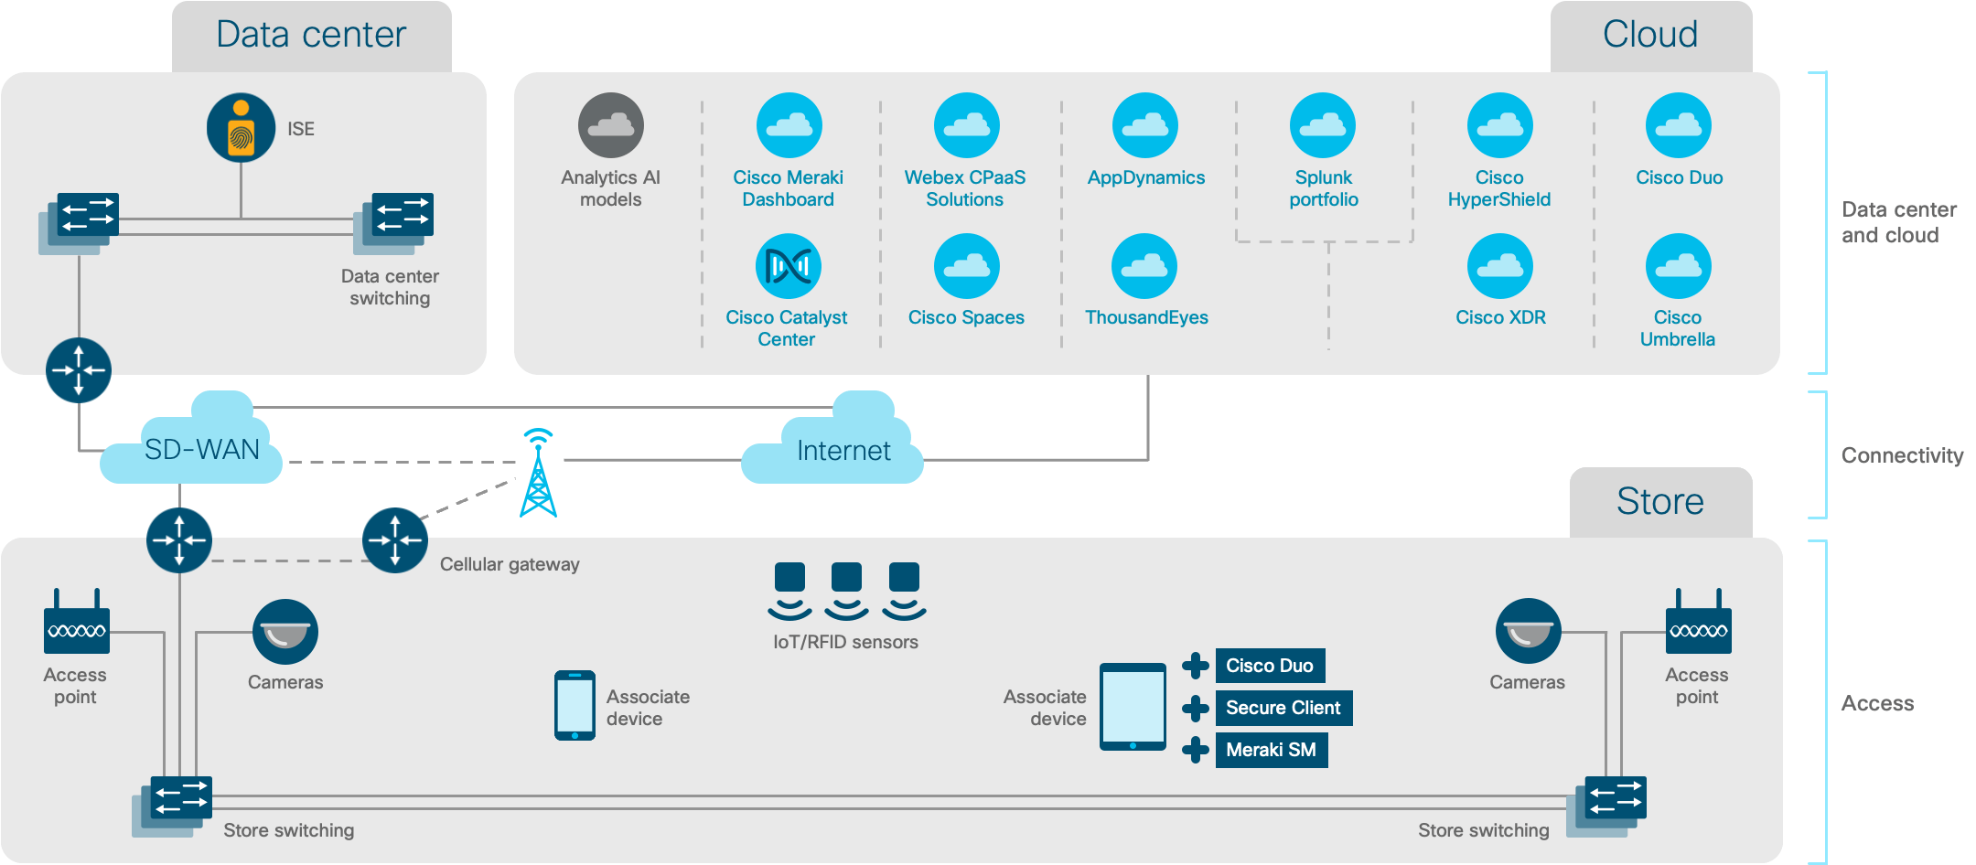Open the Cloud tab header
This screenshot has height=865, width=1976.
1651,36
